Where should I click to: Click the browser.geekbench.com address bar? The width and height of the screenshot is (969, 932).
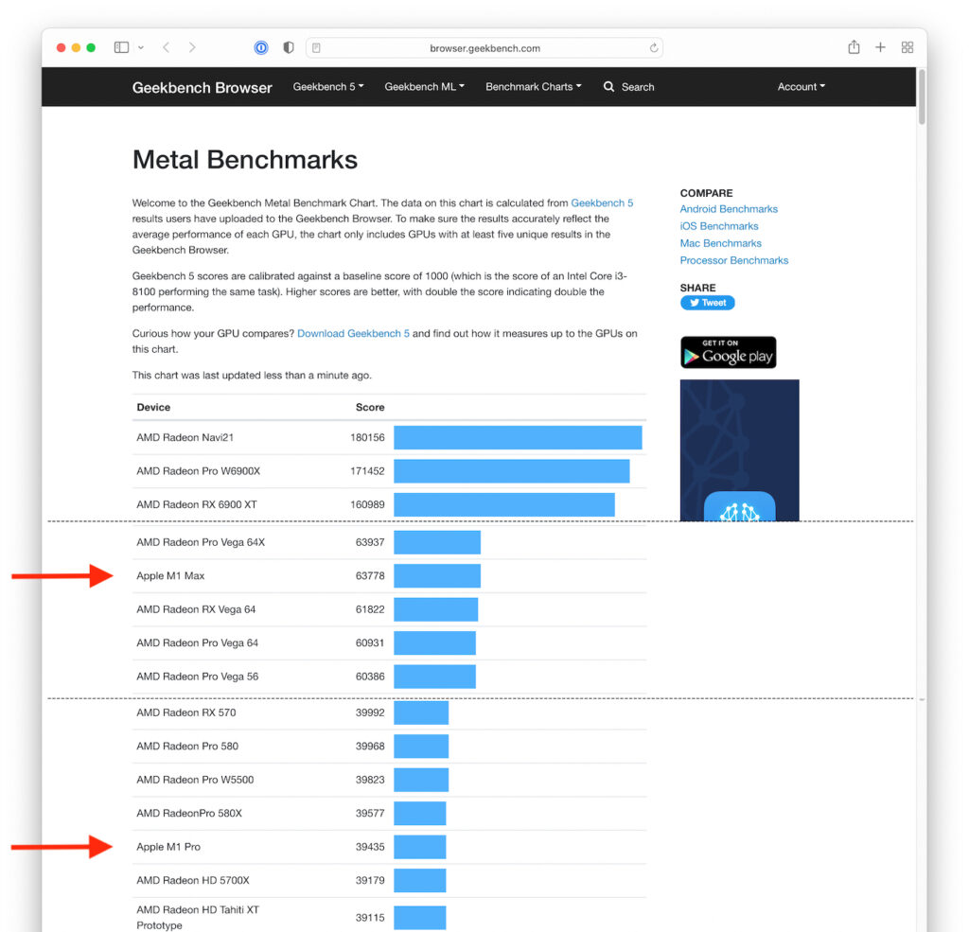click(484, 47)
